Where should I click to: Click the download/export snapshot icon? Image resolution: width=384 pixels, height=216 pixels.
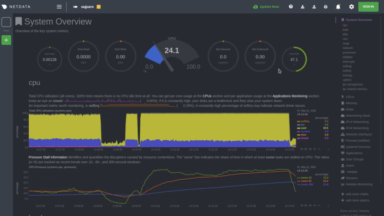(302, 7)
